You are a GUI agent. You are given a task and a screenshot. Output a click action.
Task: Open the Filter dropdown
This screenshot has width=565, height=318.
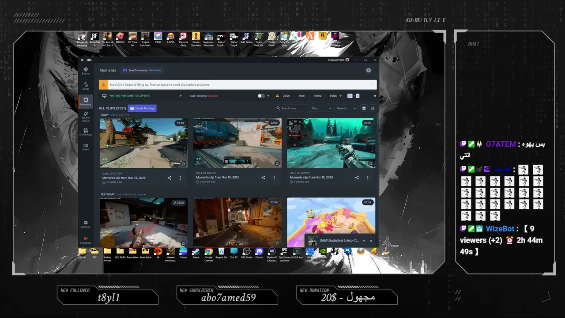321,108
